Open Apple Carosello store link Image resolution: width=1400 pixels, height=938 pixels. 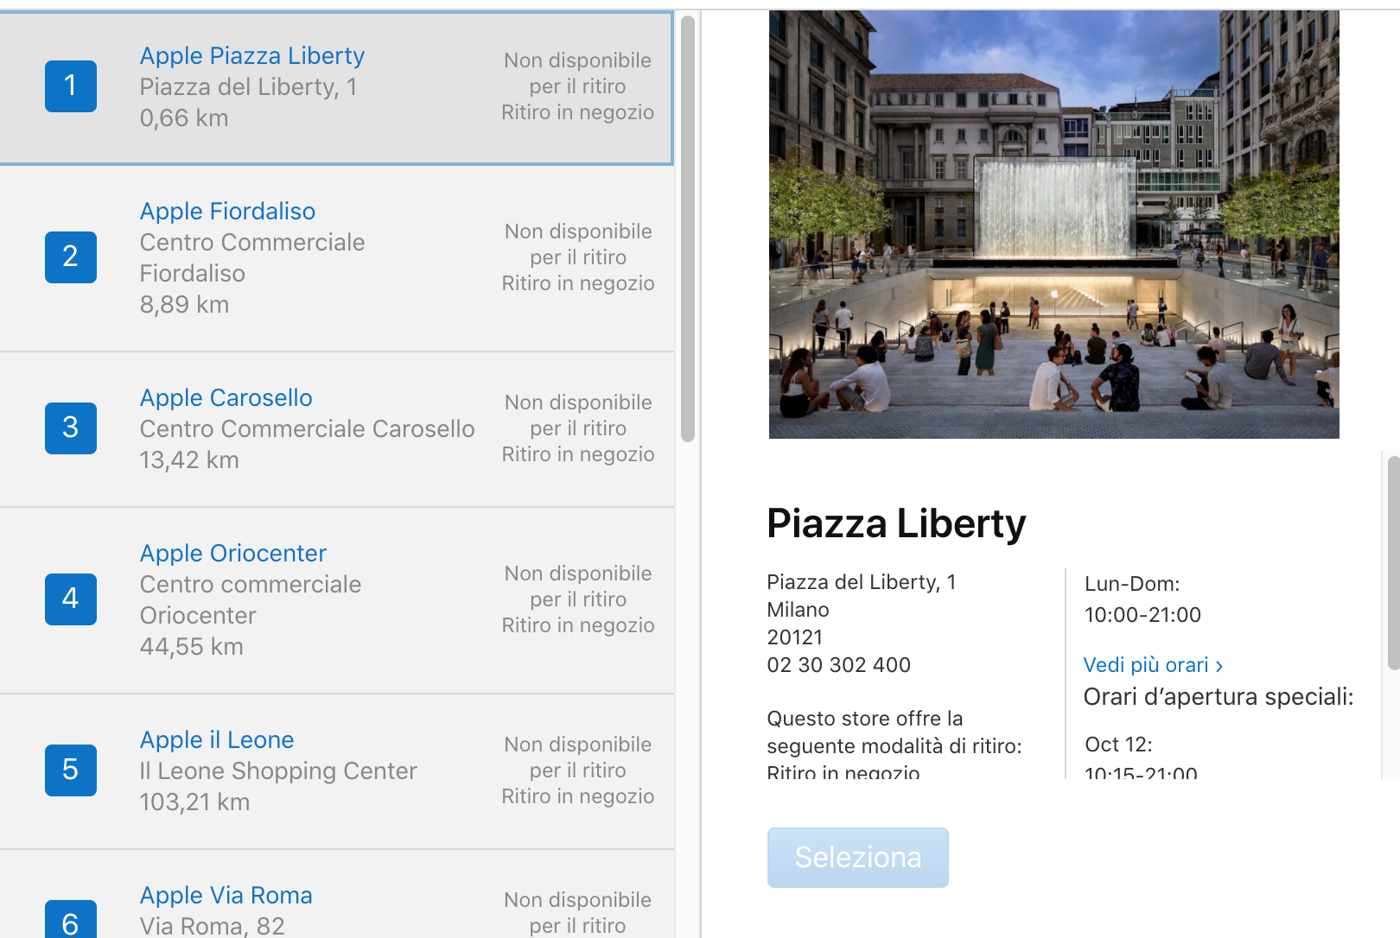pyautogui.click(x=226, y=397)
